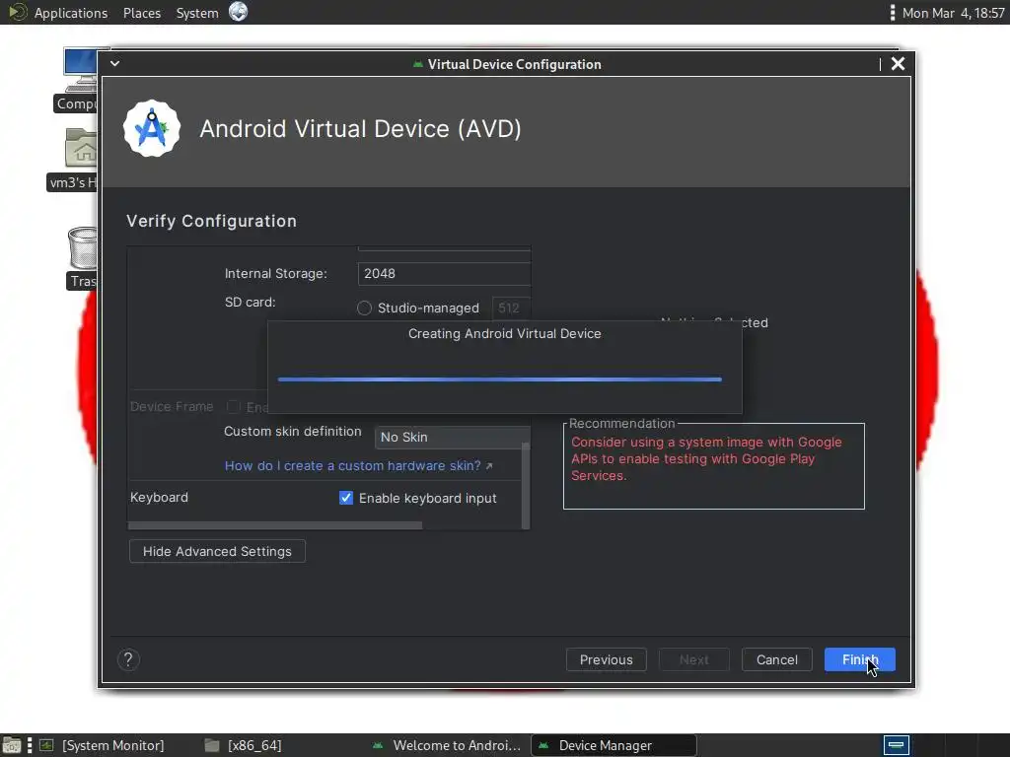Click the workspace switcher icon in taskbar
1010x757 pixels.
[896, 745]
